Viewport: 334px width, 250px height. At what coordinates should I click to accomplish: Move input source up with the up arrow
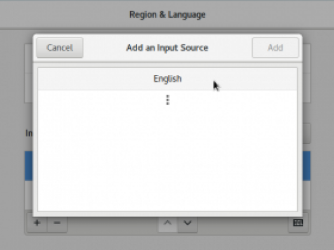click(x=168, y=223)
